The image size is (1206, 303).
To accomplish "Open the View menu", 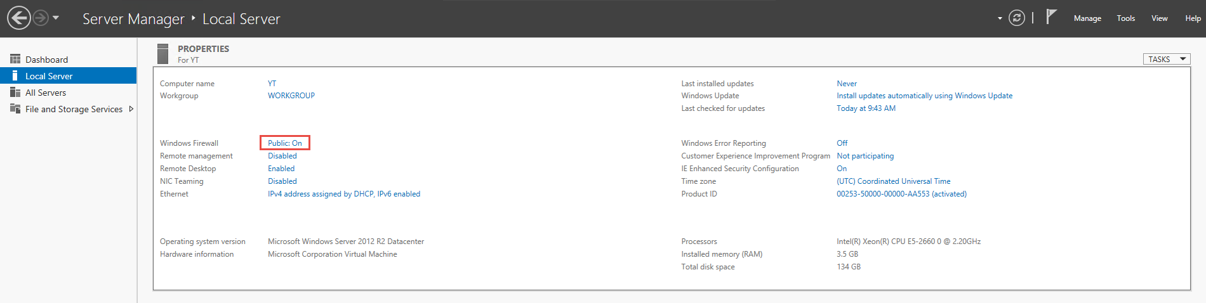I will point(1160,18).
